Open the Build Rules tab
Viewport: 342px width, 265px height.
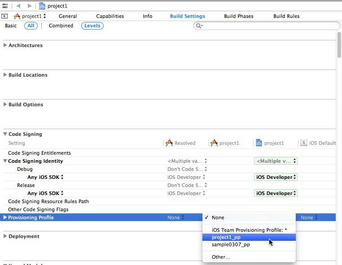pos(286,16)
